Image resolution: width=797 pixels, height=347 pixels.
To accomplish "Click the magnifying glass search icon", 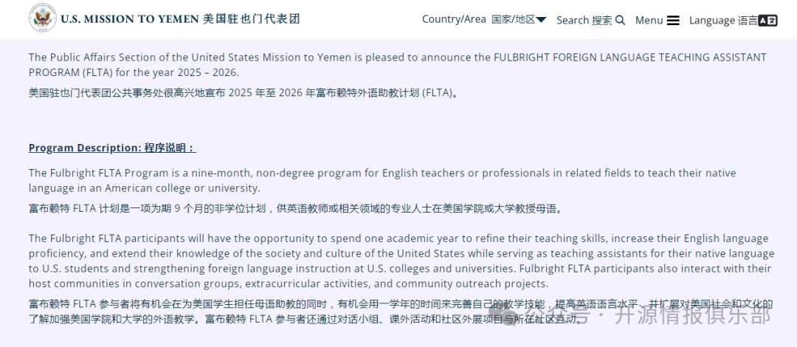I will coord(620,20).
